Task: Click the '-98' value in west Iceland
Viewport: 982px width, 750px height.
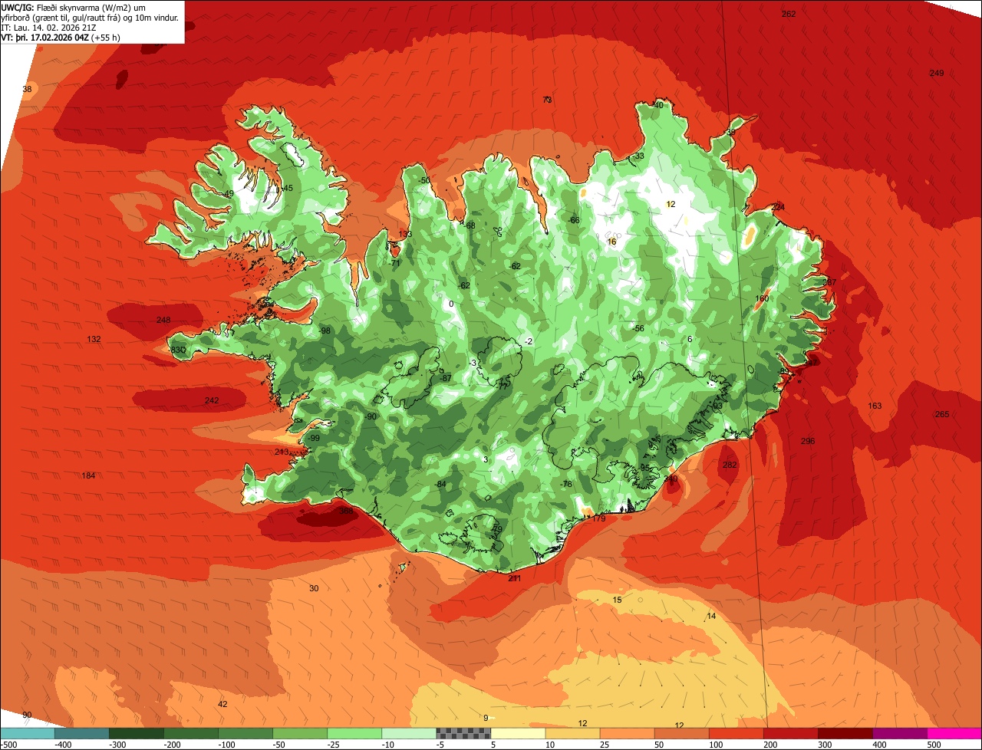Action: click(x=325, y=331)
